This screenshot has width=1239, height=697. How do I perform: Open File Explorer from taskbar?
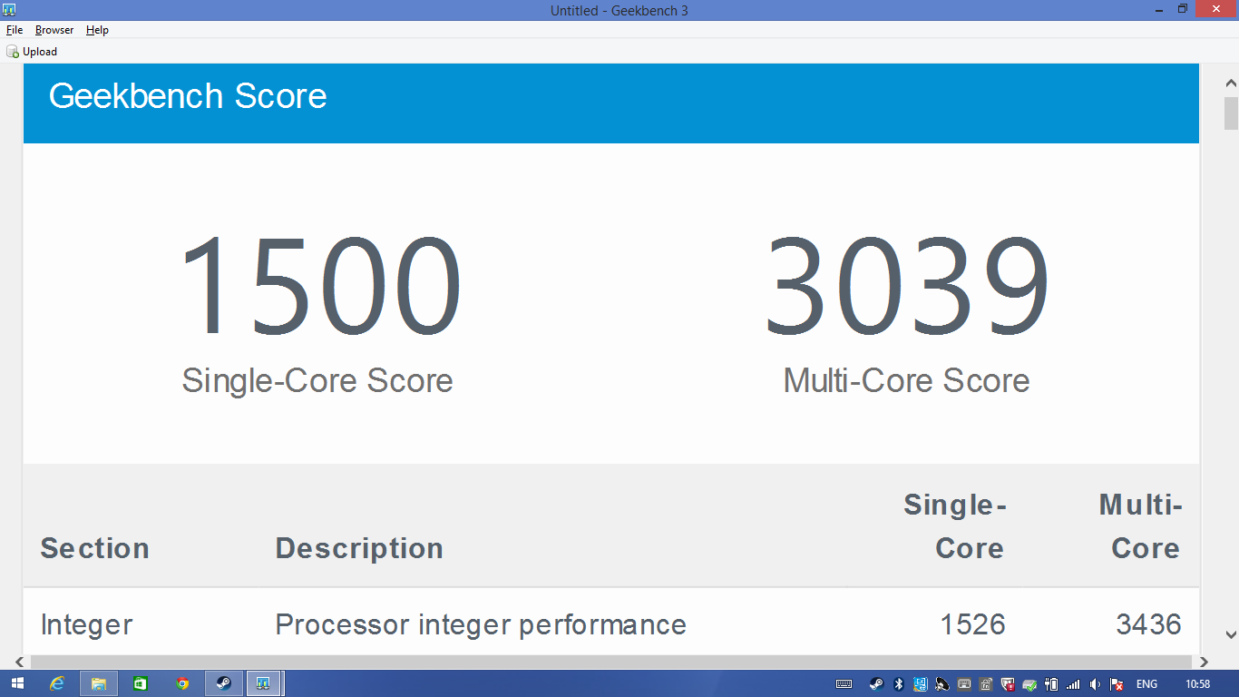tap(99, 683)
